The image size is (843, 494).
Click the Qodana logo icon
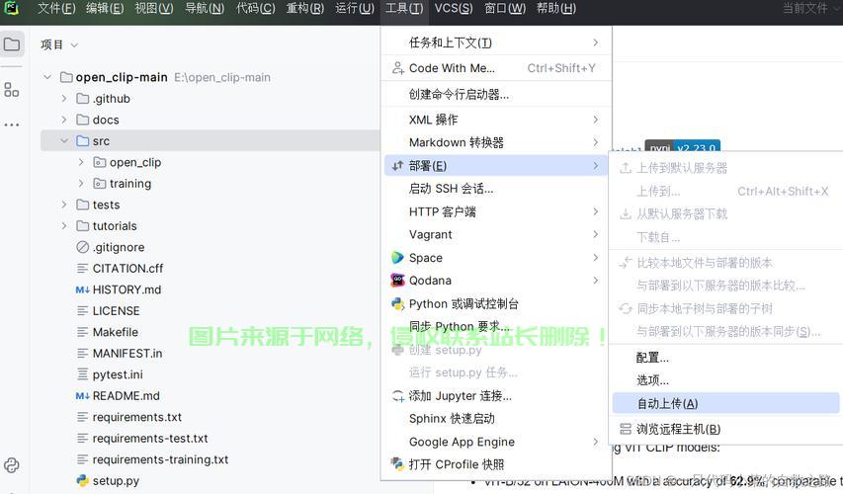tap(397, 281)
